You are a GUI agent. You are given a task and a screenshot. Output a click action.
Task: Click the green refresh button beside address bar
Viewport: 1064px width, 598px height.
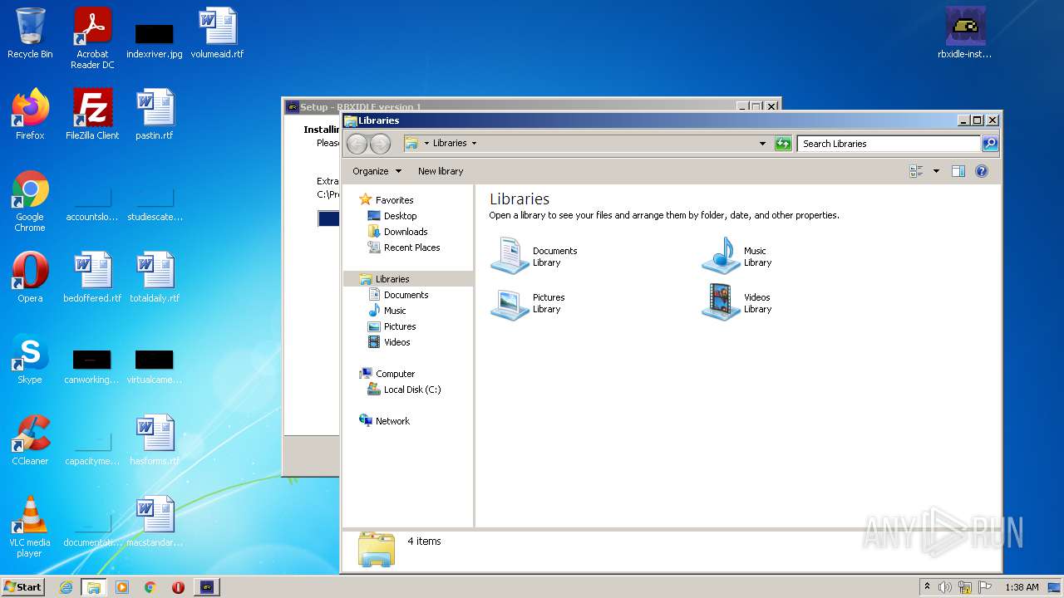point(783,144)
